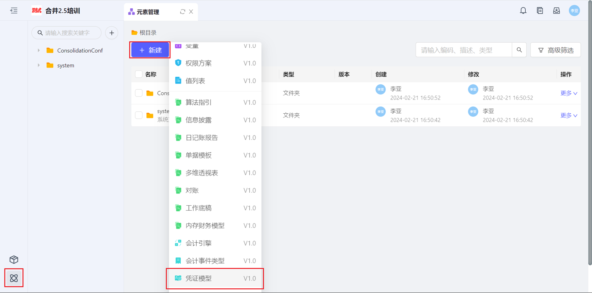
Task: Click the search magnifier button
Action: point(519,50)
